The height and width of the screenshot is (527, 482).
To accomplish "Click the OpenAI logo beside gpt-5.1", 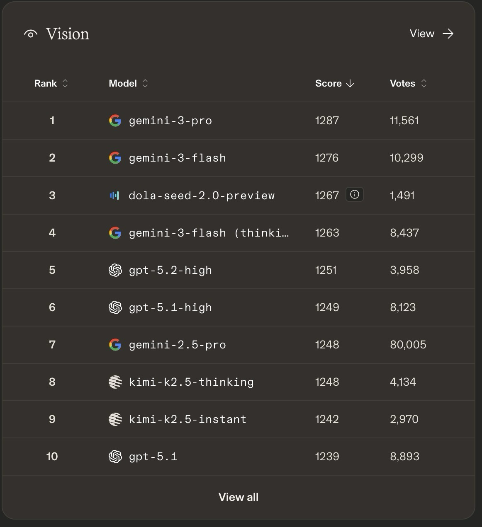I will tap(115, 457).
